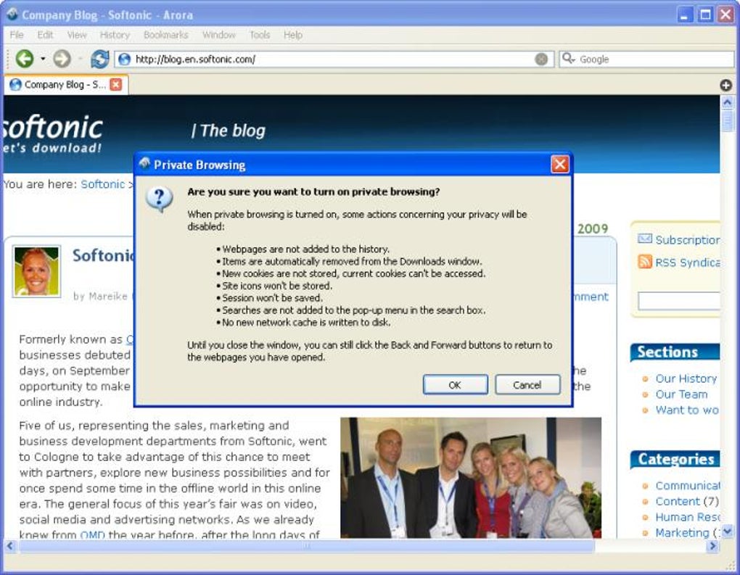
Task: Click Cancel in Private Browsing dialog
Action: [527, 385]
